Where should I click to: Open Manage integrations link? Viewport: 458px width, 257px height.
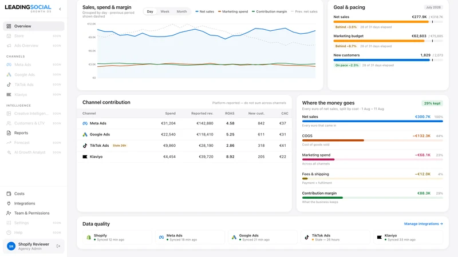(424, 224)
